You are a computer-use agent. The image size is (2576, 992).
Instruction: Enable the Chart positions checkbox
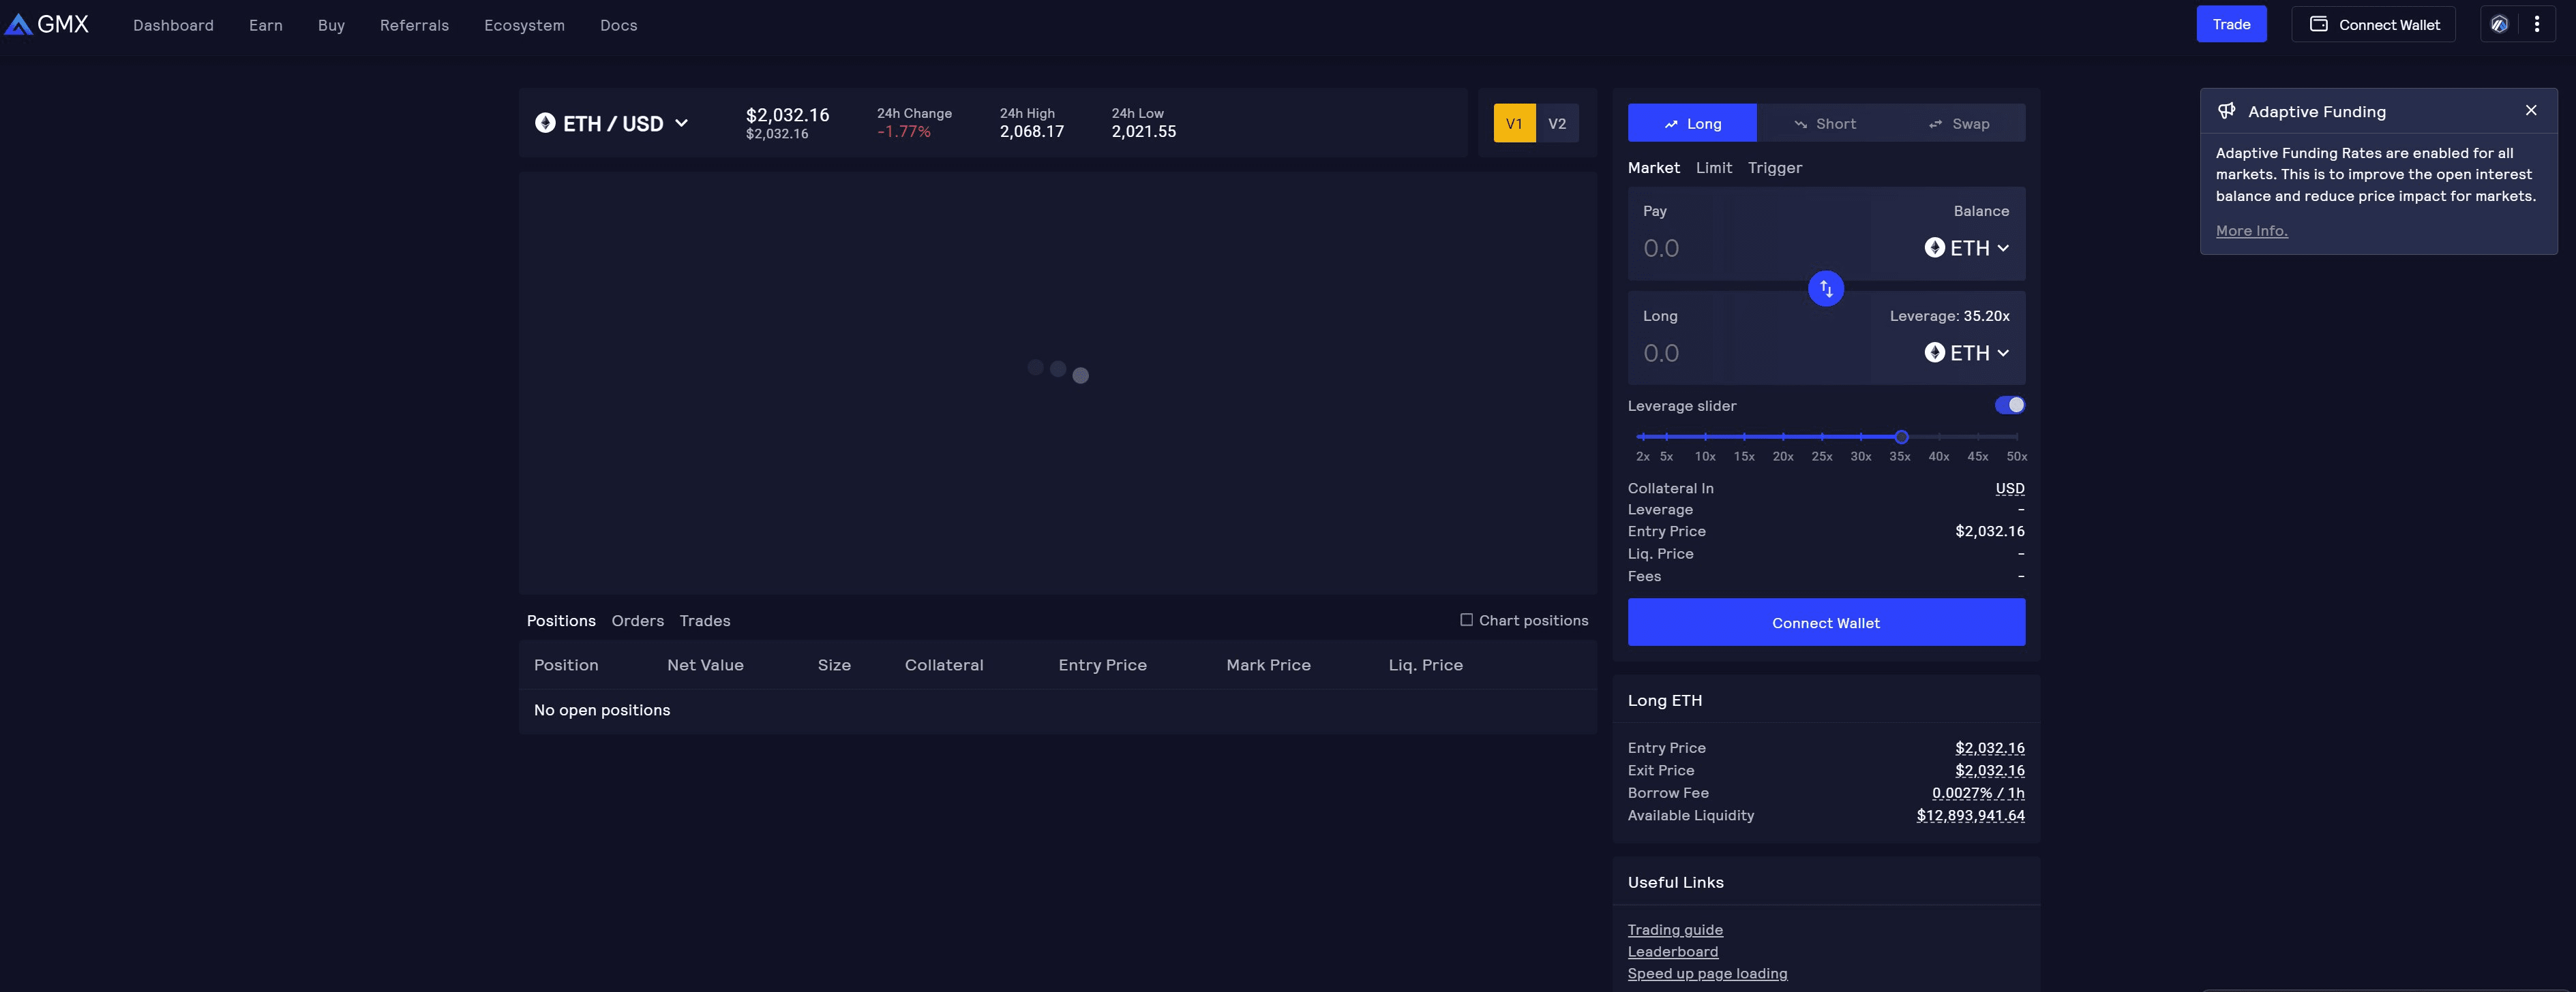click(1466, 619)
